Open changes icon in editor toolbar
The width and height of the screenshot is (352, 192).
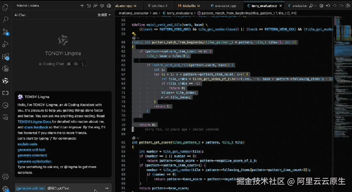(x=328, y=6)
